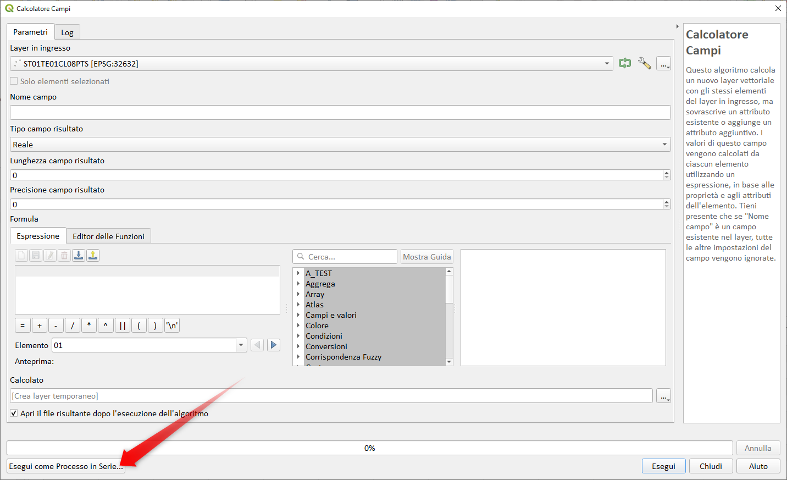Insert the string concatenation || operator
This screenshot has height=480, width=787.
pyautogui.click(x=122, y=325)
